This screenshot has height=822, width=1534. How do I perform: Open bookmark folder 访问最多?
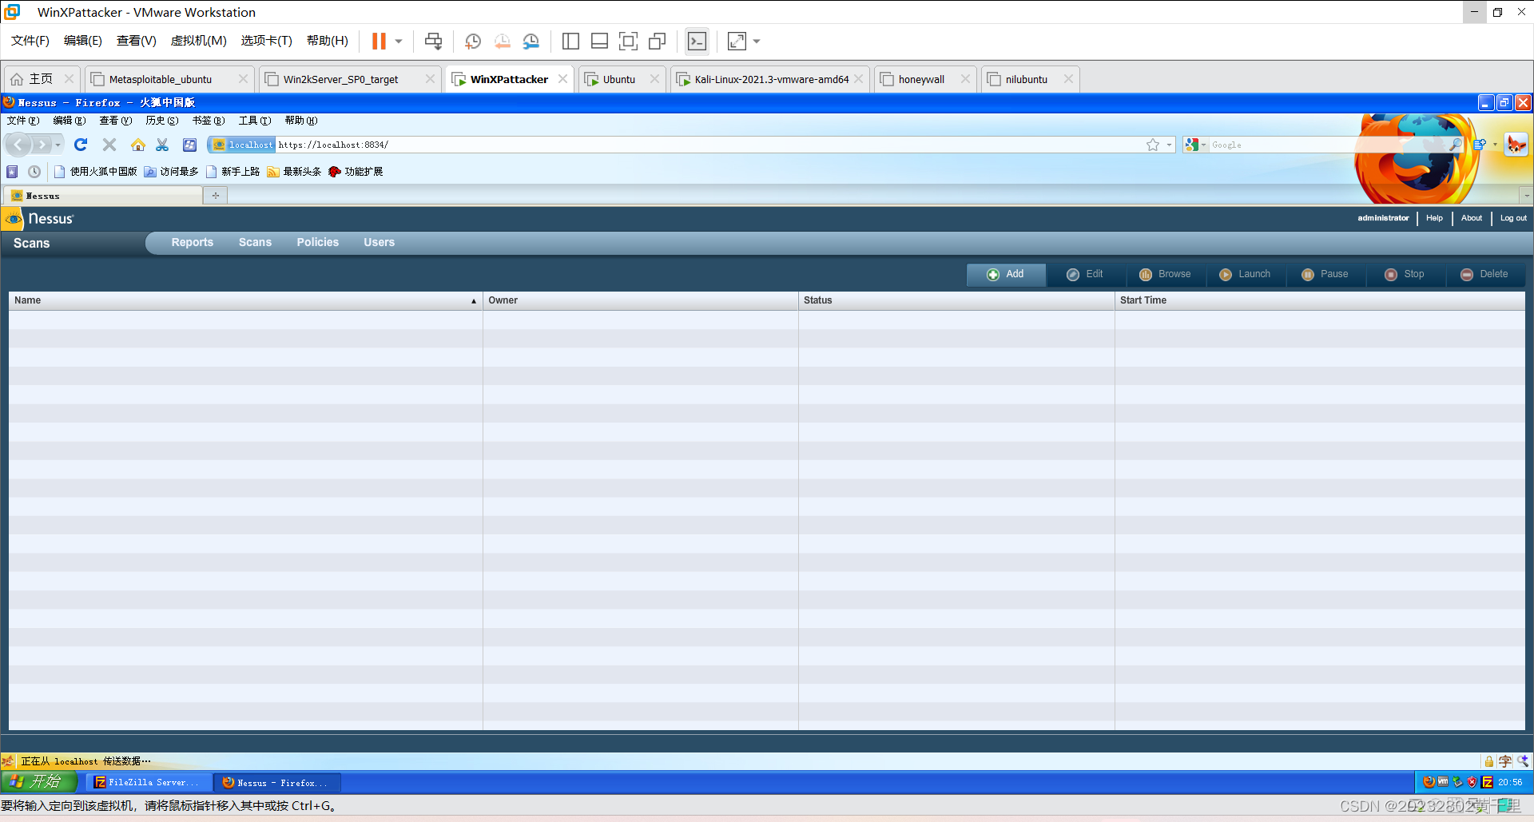coord(171,172)
